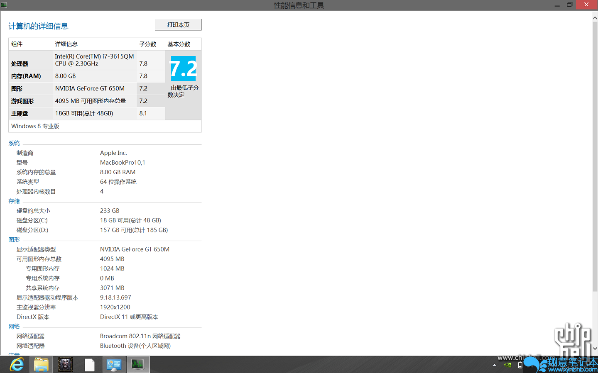The image size is (598, 373).
Task: Click NVIDIA GeForce GT 650M table cell
Action: click(90, 88)
